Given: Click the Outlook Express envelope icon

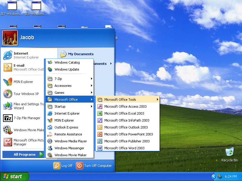Looking at the screenshot, I should pos(50,127).
